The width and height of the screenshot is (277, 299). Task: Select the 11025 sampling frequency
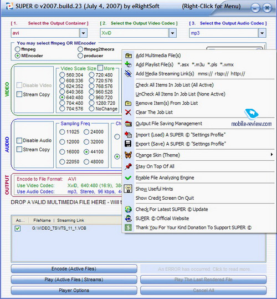(x=62, y=132)
